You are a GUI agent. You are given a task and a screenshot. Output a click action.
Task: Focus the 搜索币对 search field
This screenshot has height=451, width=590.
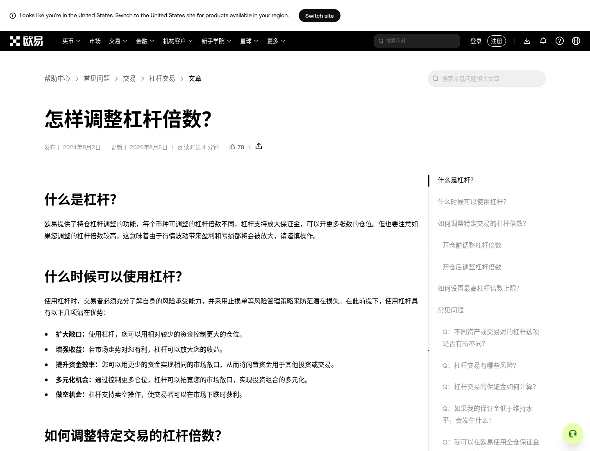pos(417,41)
